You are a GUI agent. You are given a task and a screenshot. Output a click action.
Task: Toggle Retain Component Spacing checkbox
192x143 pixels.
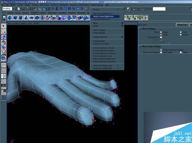pos(161,50)
